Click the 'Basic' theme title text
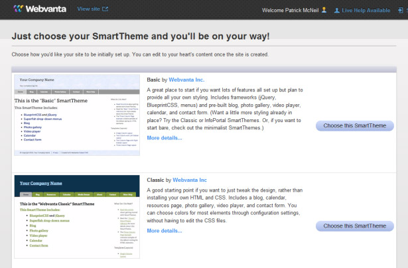The height and width of the screenshot is (268, 408). pyautogui.click(x=153, y=80)
